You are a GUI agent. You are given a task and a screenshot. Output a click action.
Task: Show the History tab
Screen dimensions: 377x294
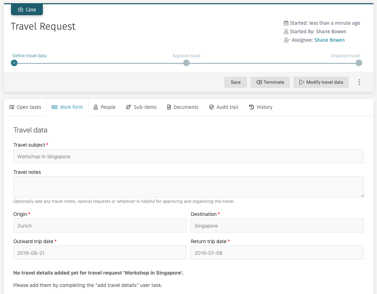pyautogui.click(x=260, y=107)
